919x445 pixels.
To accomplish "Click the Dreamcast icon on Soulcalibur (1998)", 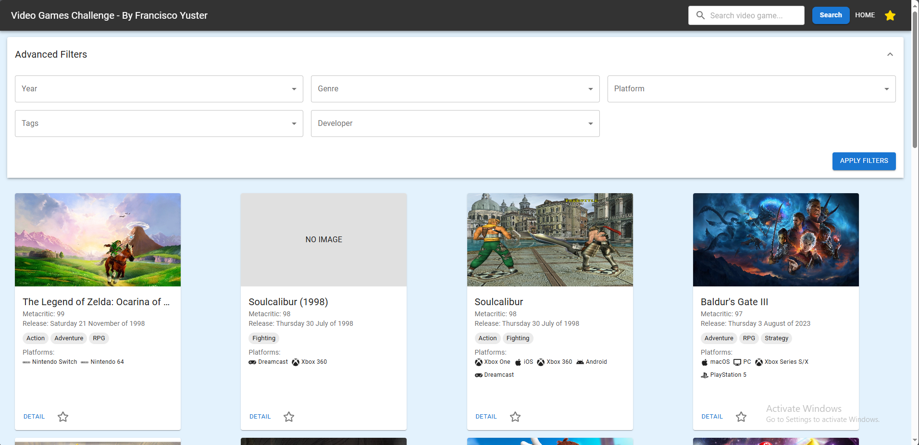I will 252,362.
